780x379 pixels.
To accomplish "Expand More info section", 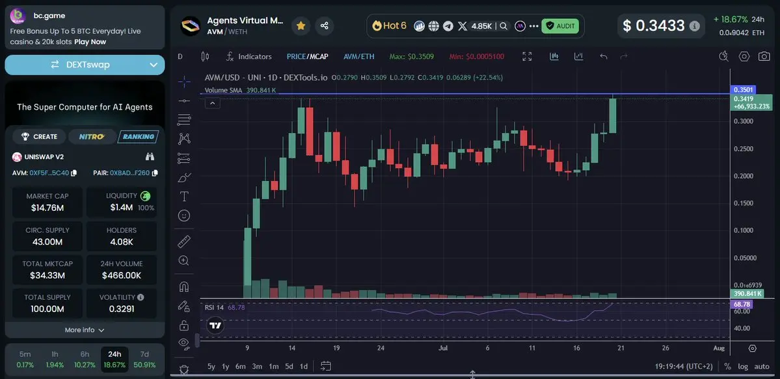I will pos(85,330).
